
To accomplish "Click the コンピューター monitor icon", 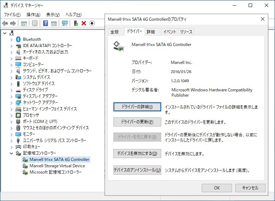I will (18, 64).
